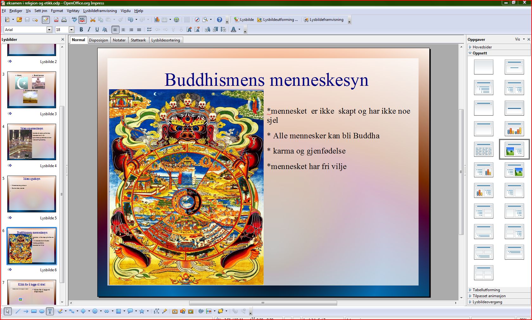
Task: Open the font color dropdown arrow
Action: point(239,29)
